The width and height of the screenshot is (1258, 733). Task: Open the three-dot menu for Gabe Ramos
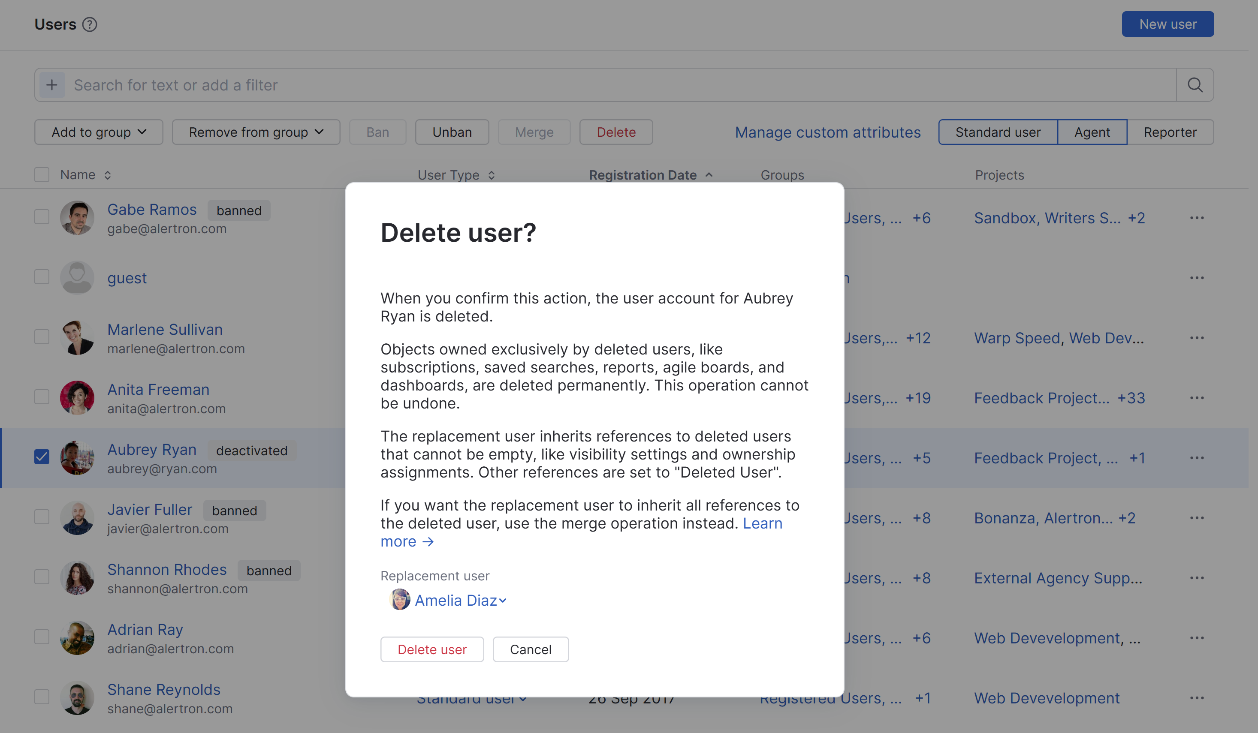[1197, 218]
